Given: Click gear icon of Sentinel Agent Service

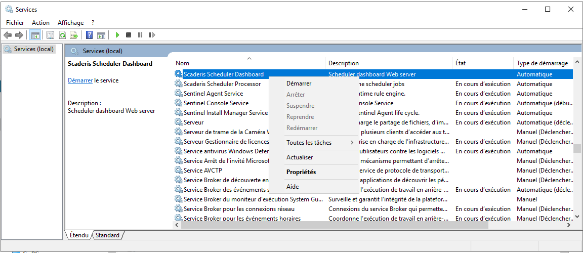Looking at the screenshot, I should coord(179,93).
